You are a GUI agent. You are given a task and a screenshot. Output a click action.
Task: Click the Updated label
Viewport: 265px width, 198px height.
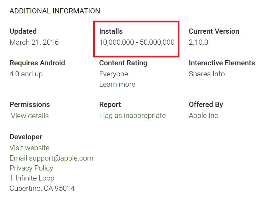pyautogui.click(x=23, y=31)
